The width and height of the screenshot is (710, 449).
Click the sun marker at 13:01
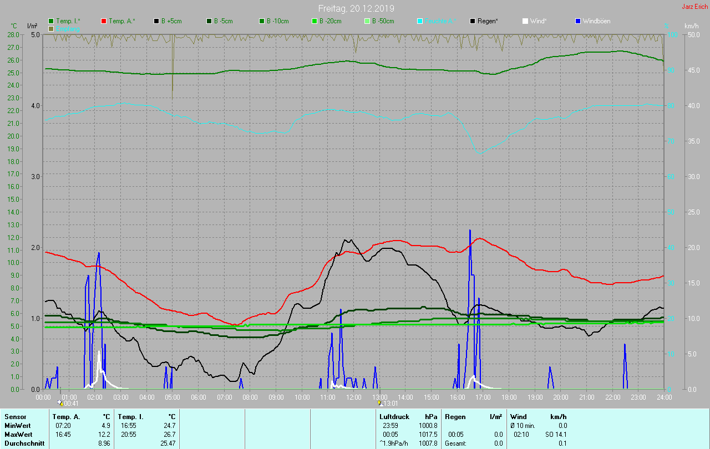(x=379, y=403)
